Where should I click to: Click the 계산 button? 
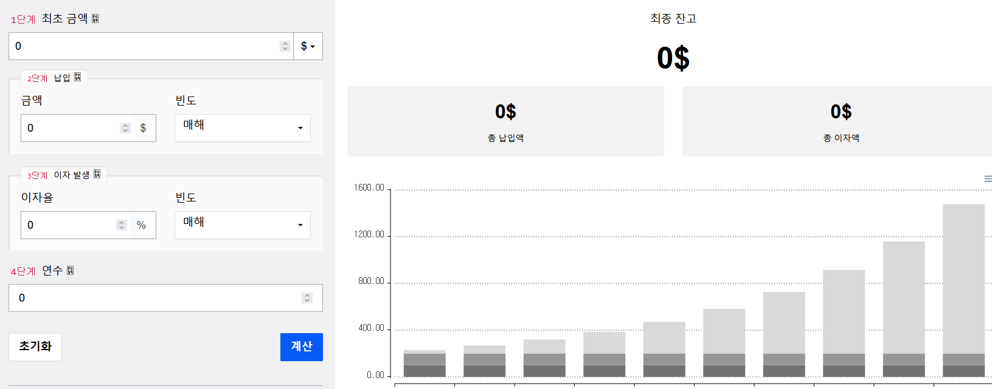point(302,347)
